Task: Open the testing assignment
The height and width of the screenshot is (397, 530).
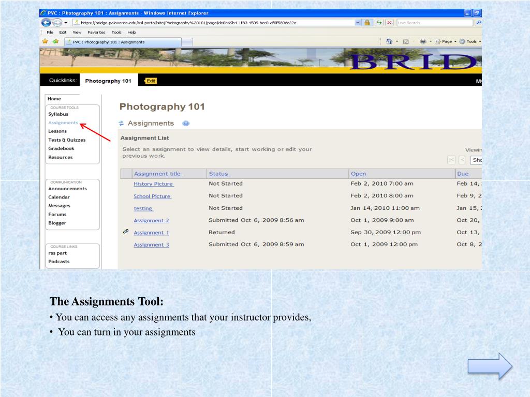Action: (x=143, y=208)
